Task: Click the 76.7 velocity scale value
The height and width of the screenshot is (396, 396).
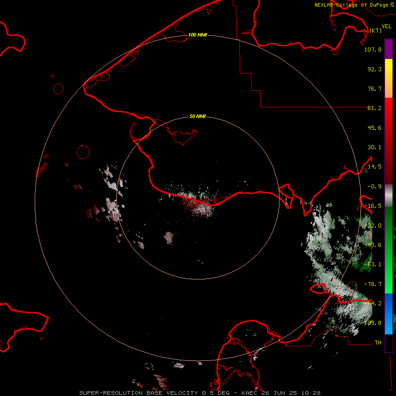Action: 374,88
